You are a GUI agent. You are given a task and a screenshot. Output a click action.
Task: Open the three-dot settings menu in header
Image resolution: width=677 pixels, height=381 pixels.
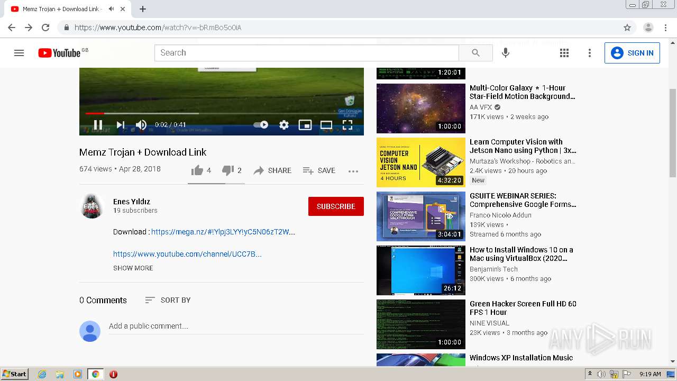(590, 53)
